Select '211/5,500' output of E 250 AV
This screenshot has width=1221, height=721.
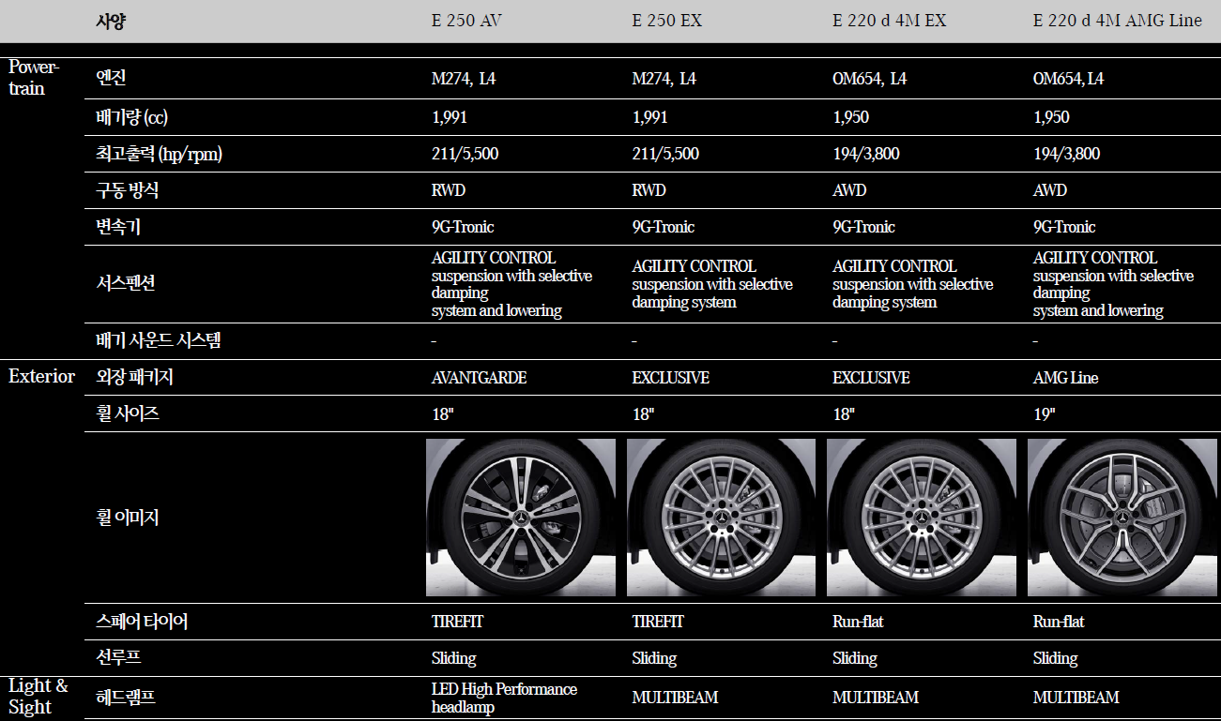[x=465, y=154]
